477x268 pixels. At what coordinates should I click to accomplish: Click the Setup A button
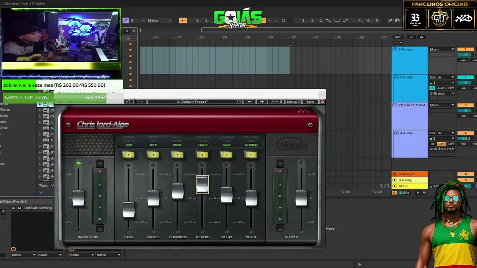(x=294, y=102)
